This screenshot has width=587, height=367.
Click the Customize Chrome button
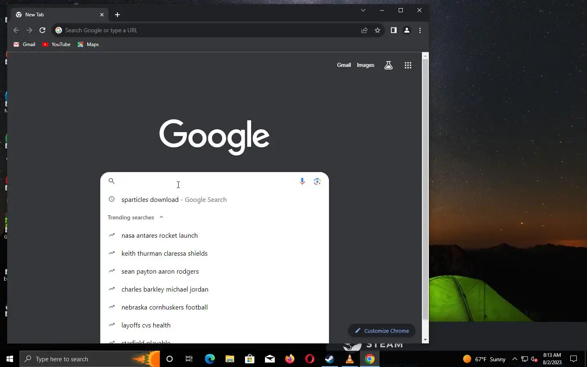point(382,331)
